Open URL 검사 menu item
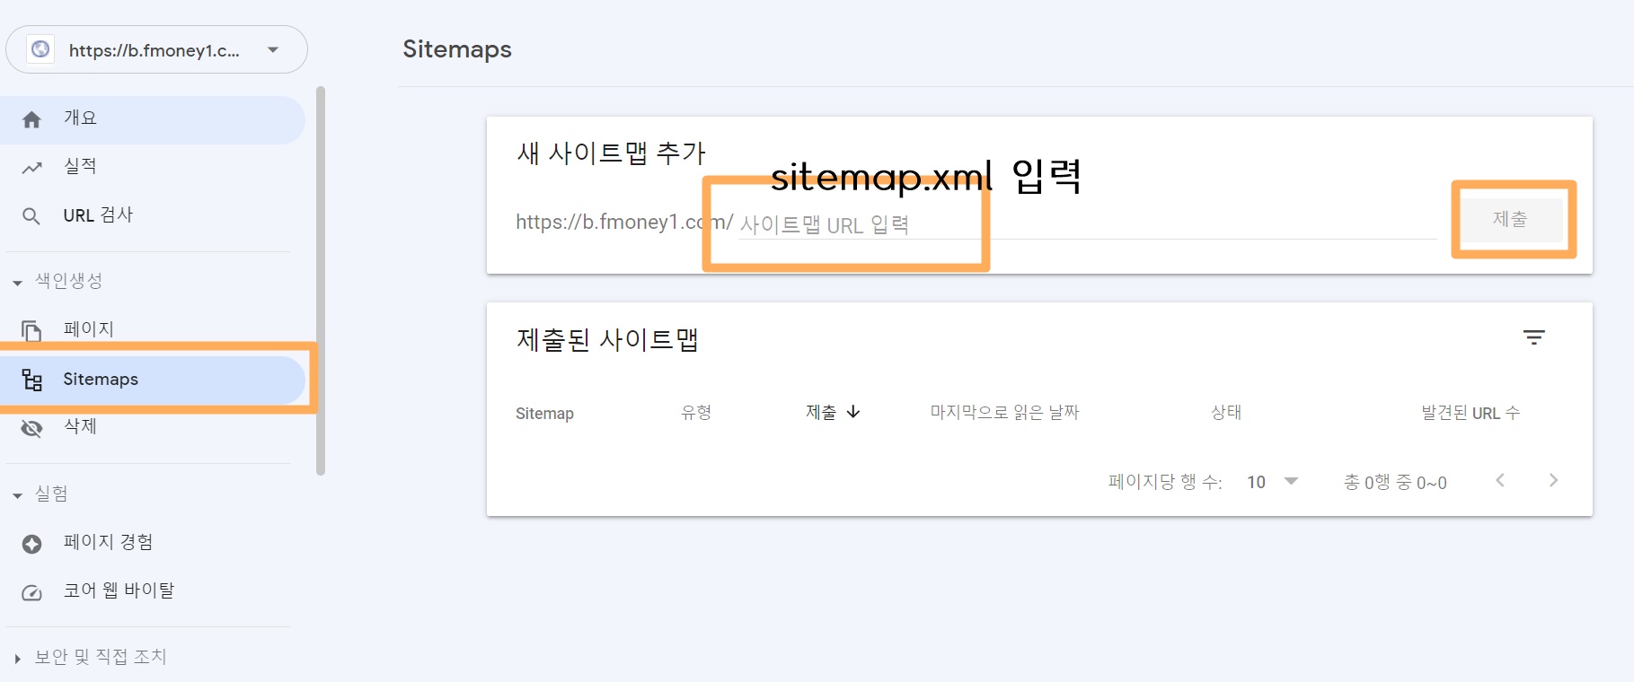The width and height of the screenshot is (1634, 682). tap(153, 215)
